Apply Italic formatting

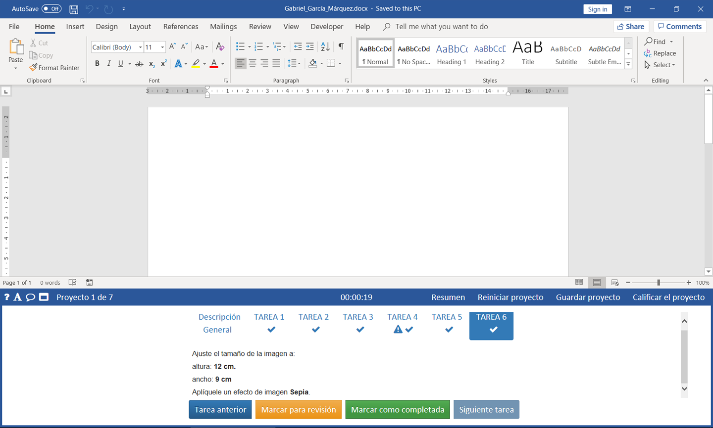pyautogui.click(x=109, y=63)
